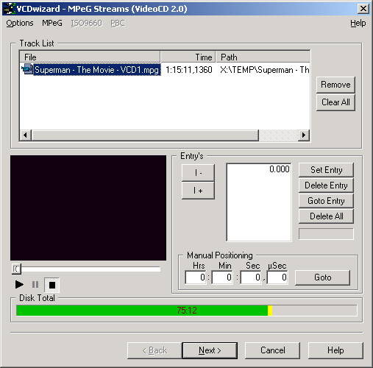This screenshot has width=373, height=368.
Task: Start playback with the play button
Action: click(x=19, y=285)
